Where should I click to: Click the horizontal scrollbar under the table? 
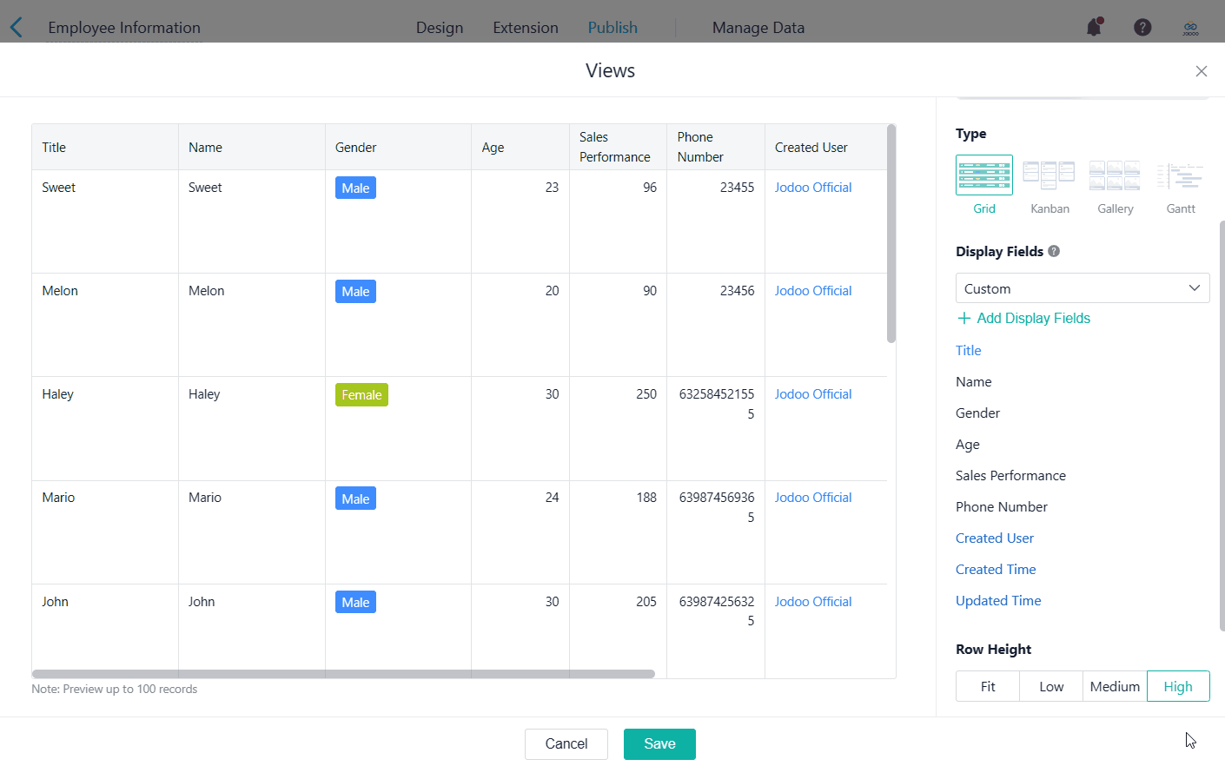tap(343, 674)
